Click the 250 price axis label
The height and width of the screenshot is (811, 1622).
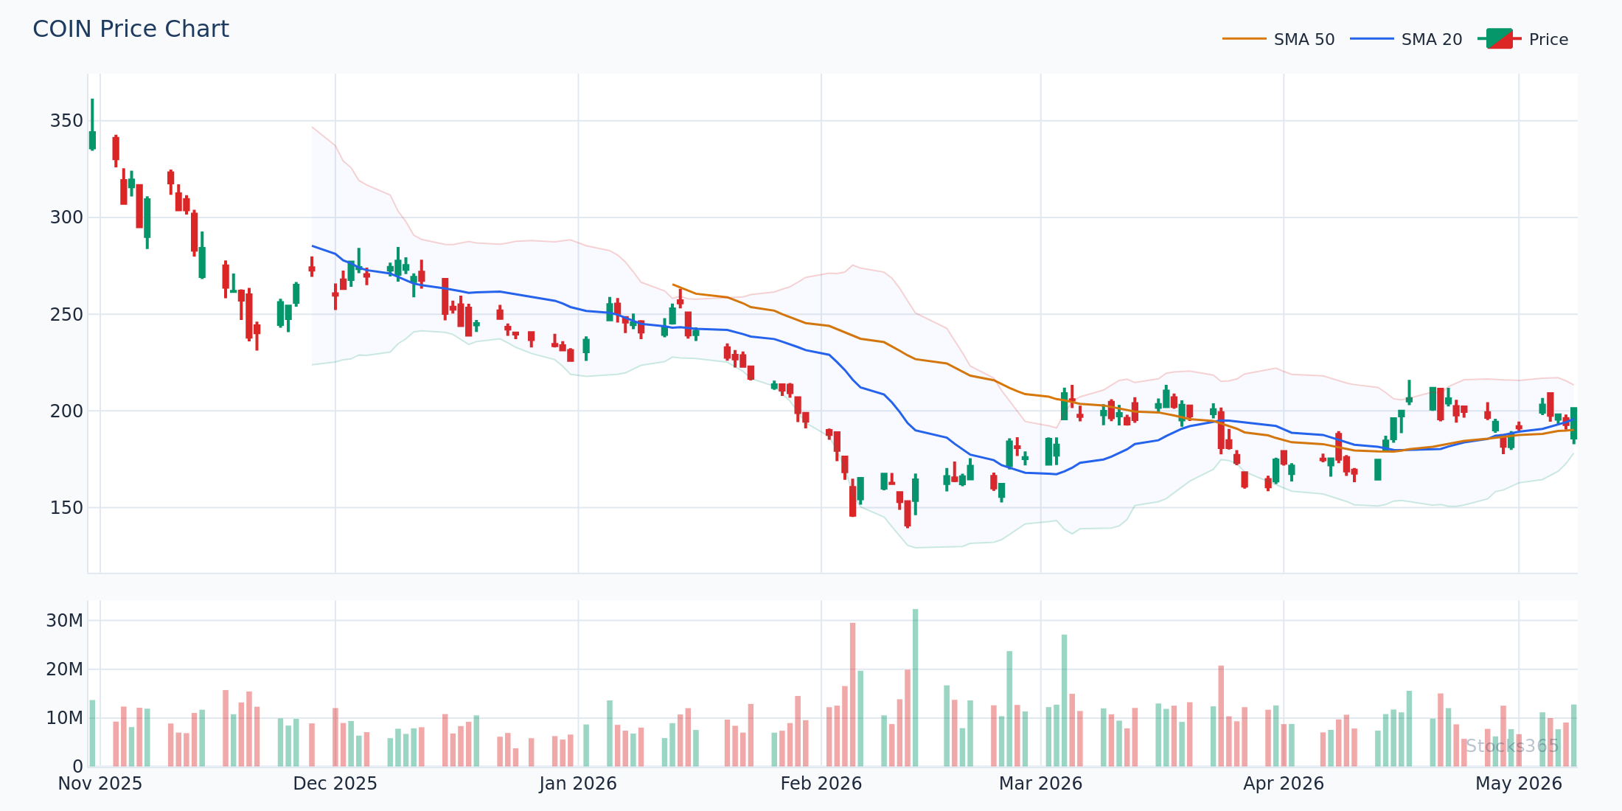point(66,315)
